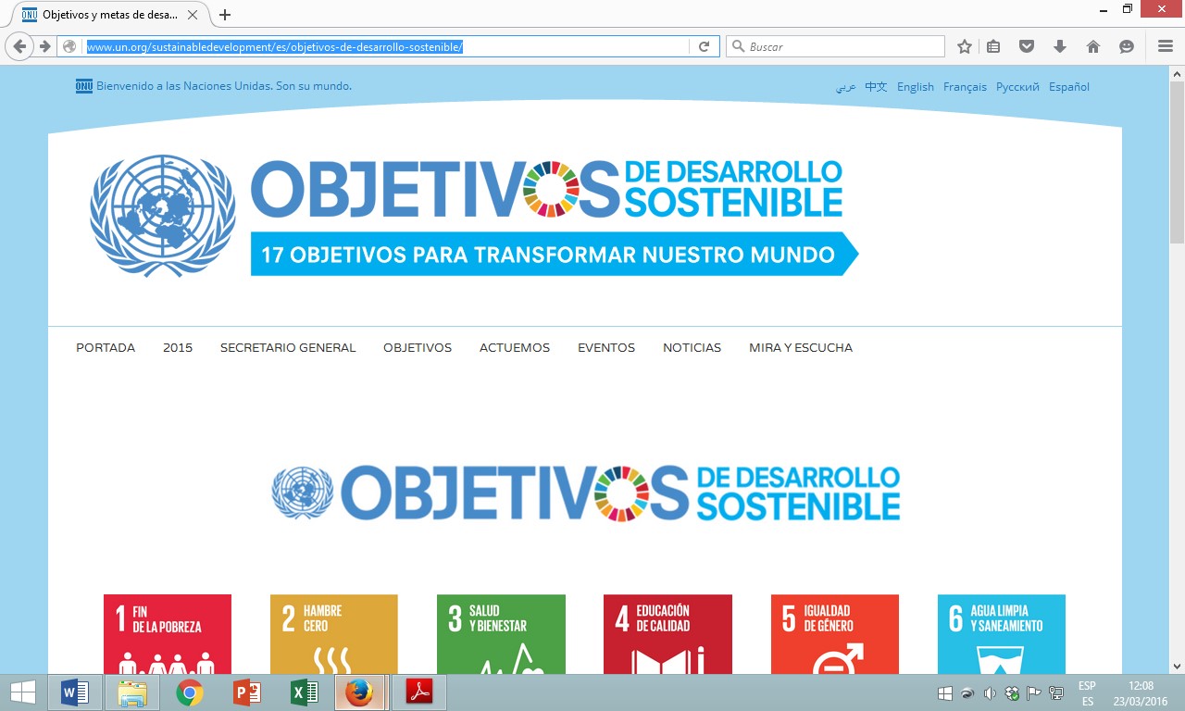Save to Pocket icon
The image size is (1185, 711).
click(1026, 46)
